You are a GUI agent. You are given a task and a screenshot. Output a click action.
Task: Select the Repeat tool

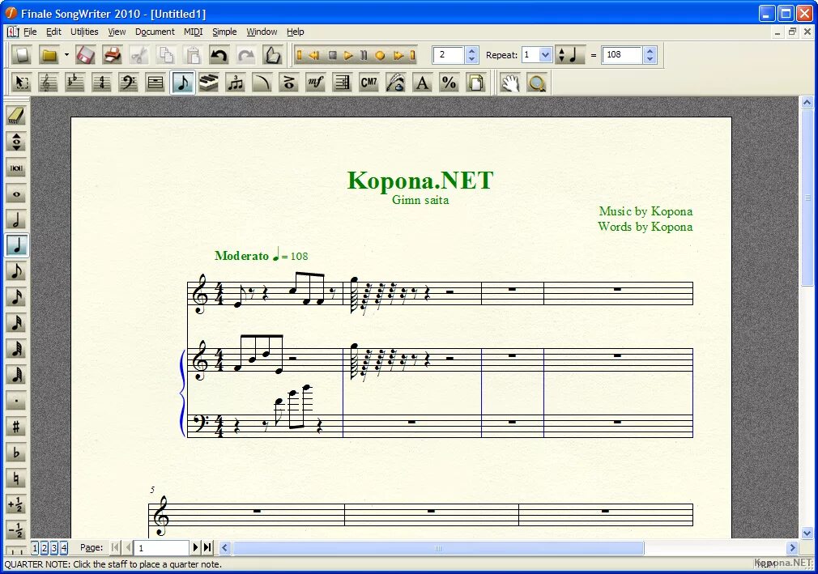tap(343, 83)
